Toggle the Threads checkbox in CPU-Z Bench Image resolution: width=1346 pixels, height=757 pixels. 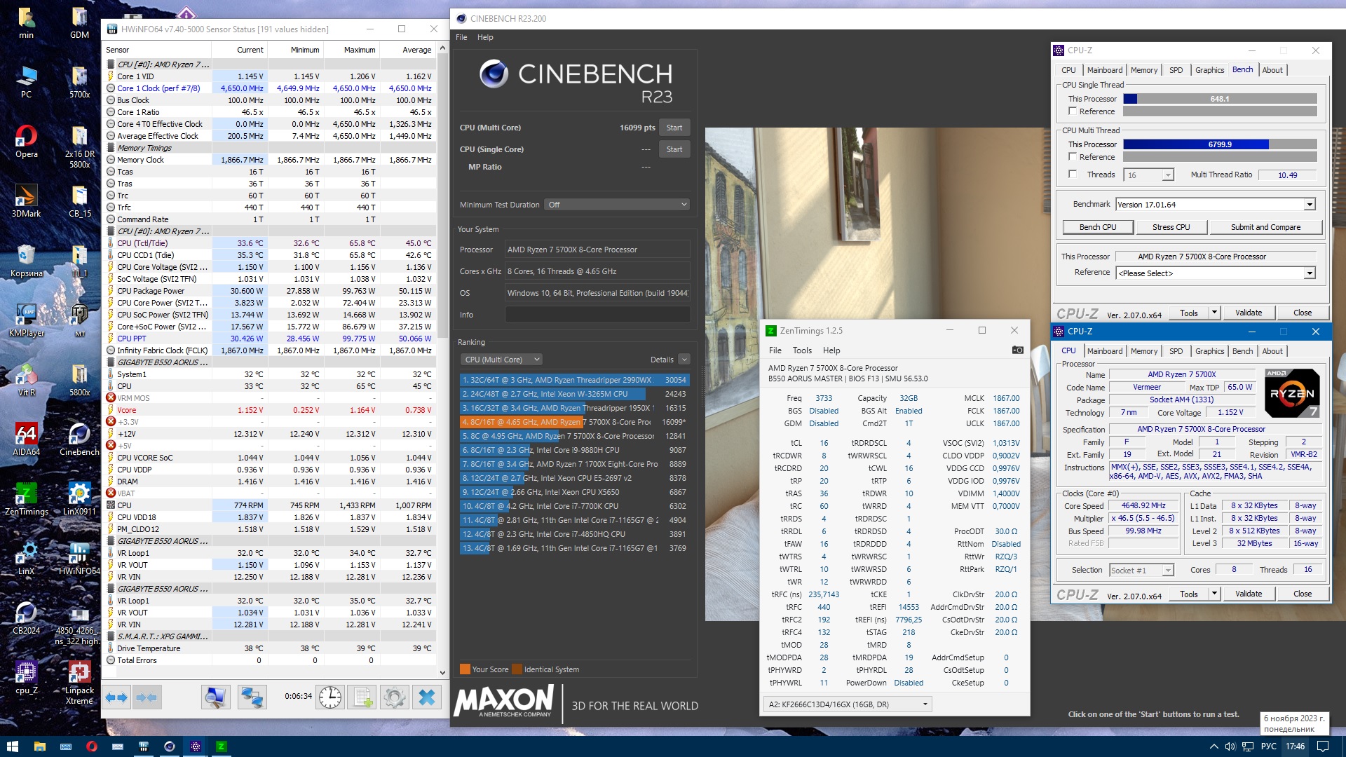[x=1073, y=175]
